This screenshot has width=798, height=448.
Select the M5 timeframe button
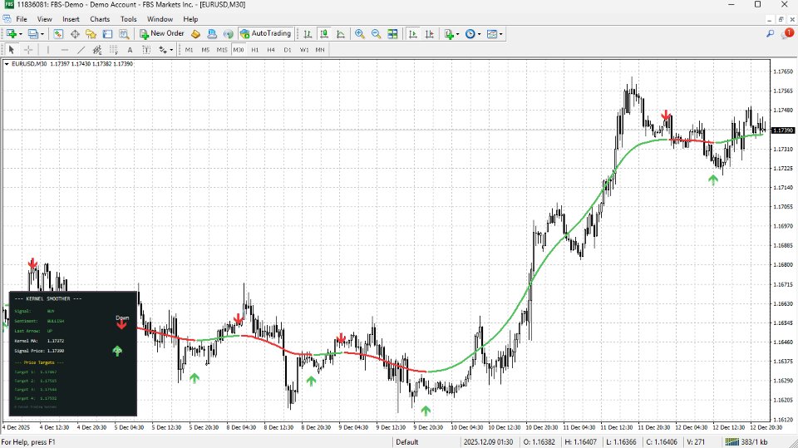(x=205, y=50)
